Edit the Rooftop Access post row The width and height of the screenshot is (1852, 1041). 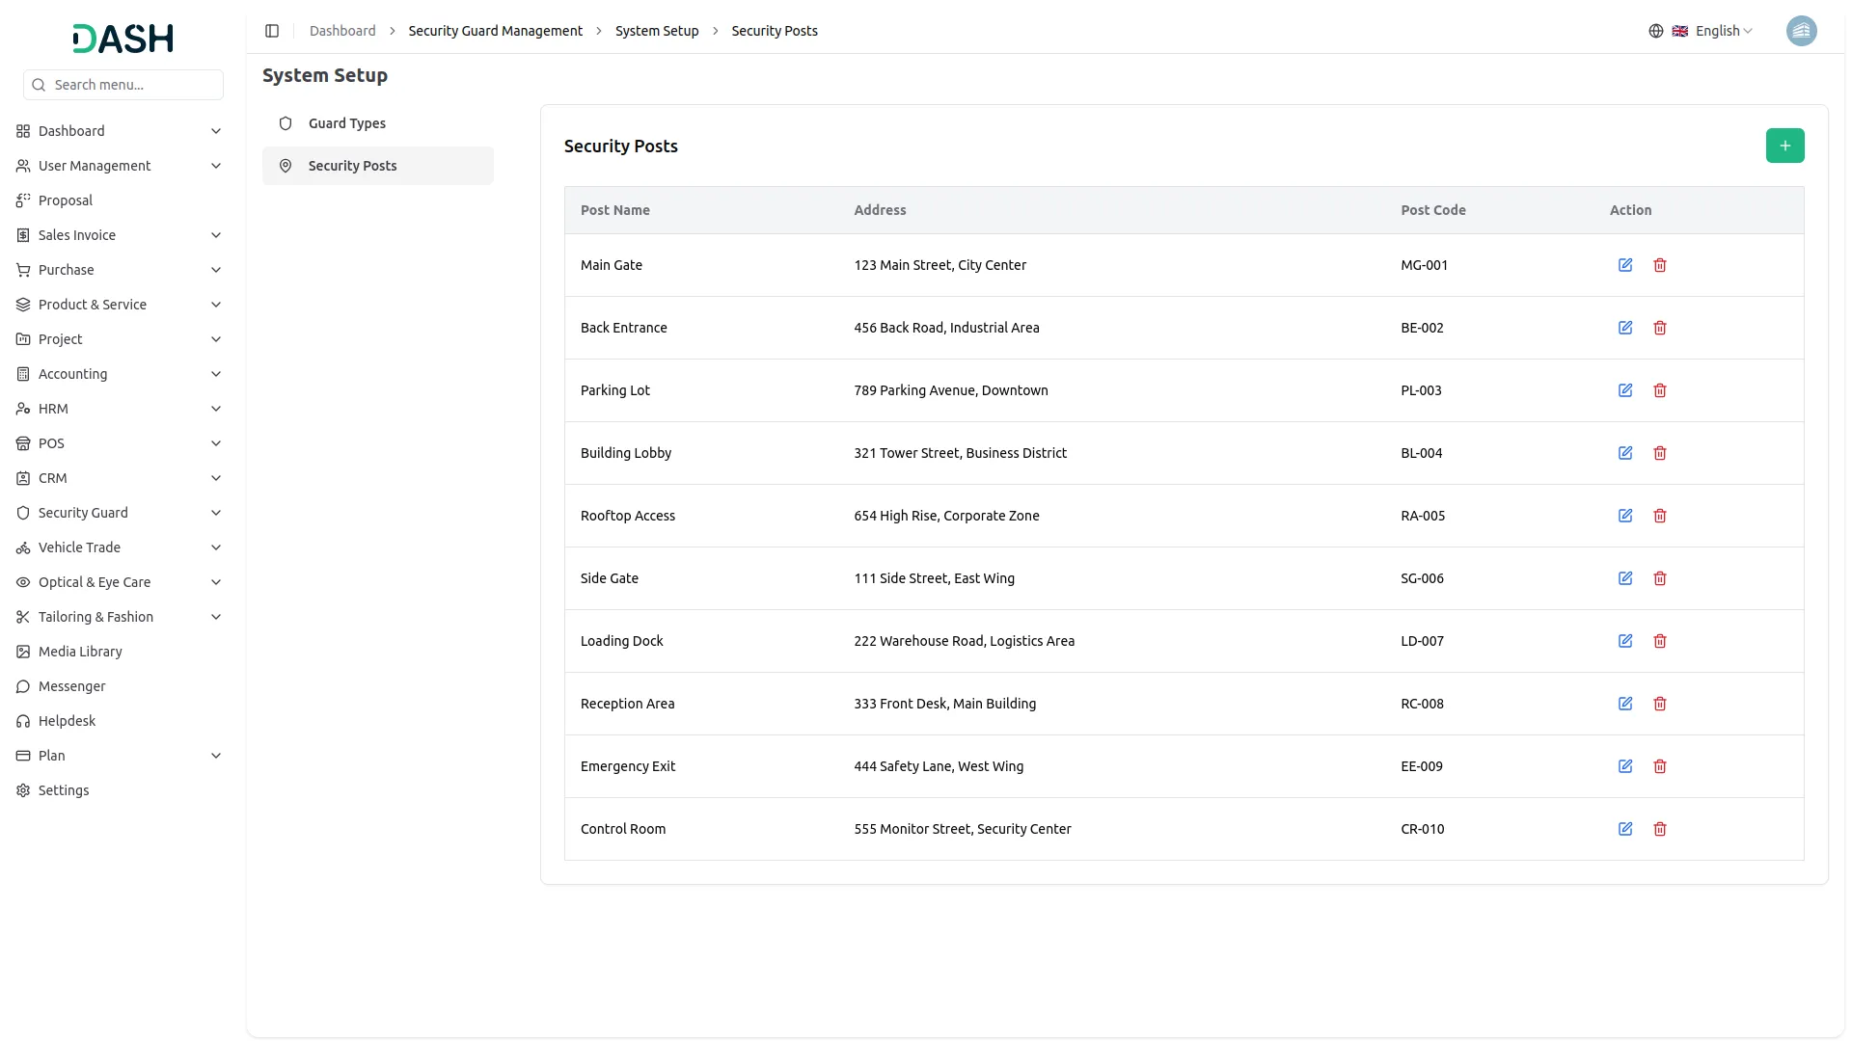click(x=1625, y=516)
